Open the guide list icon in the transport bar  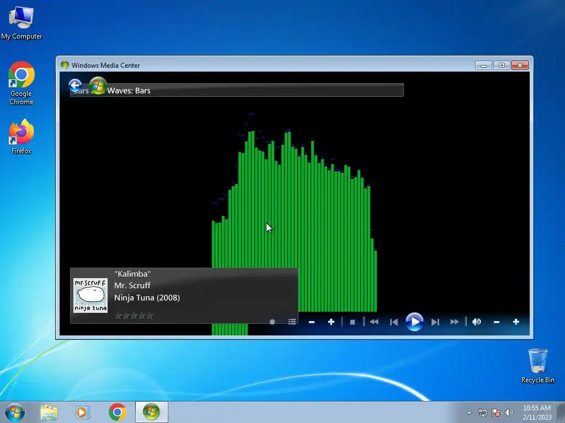coord(292,322)
